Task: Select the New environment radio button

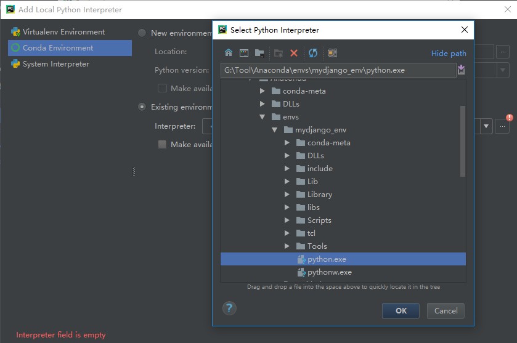Action: 142,33
